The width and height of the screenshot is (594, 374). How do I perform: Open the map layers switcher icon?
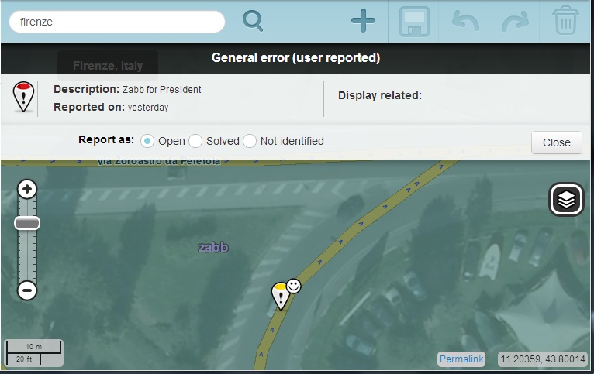(x=566, y=199)
